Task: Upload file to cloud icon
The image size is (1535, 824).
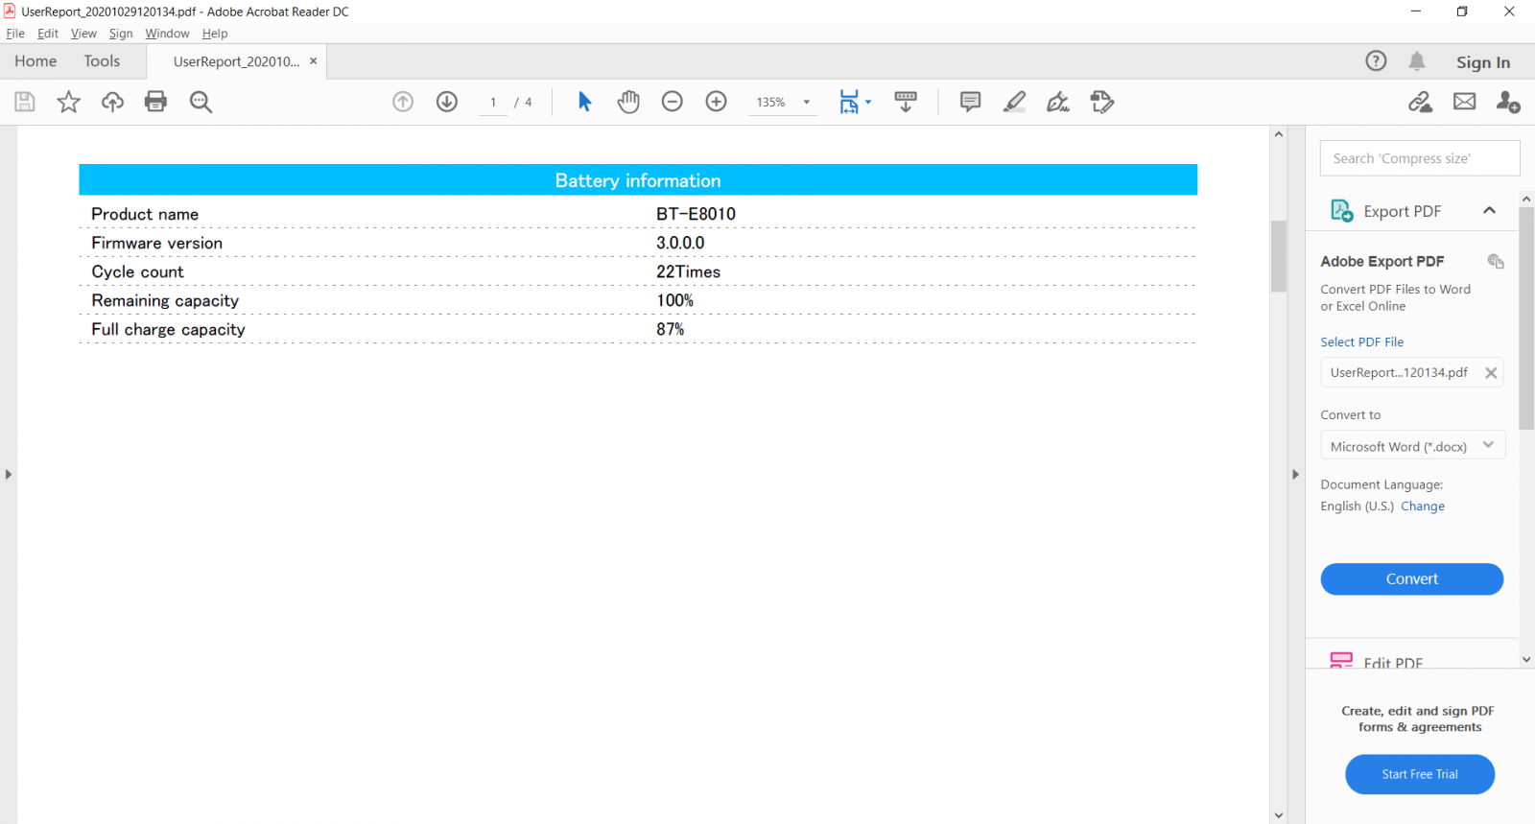Action: click(x=112, y=102)
